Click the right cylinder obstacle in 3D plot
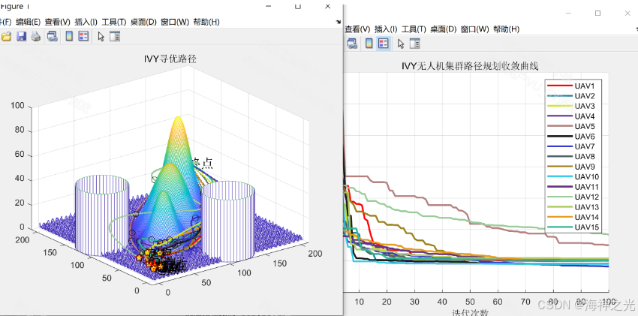638x316 pixels. (x=228, y=221)
